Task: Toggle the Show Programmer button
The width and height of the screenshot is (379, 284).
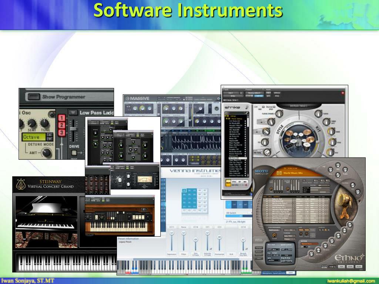Action: pos(34,97)
